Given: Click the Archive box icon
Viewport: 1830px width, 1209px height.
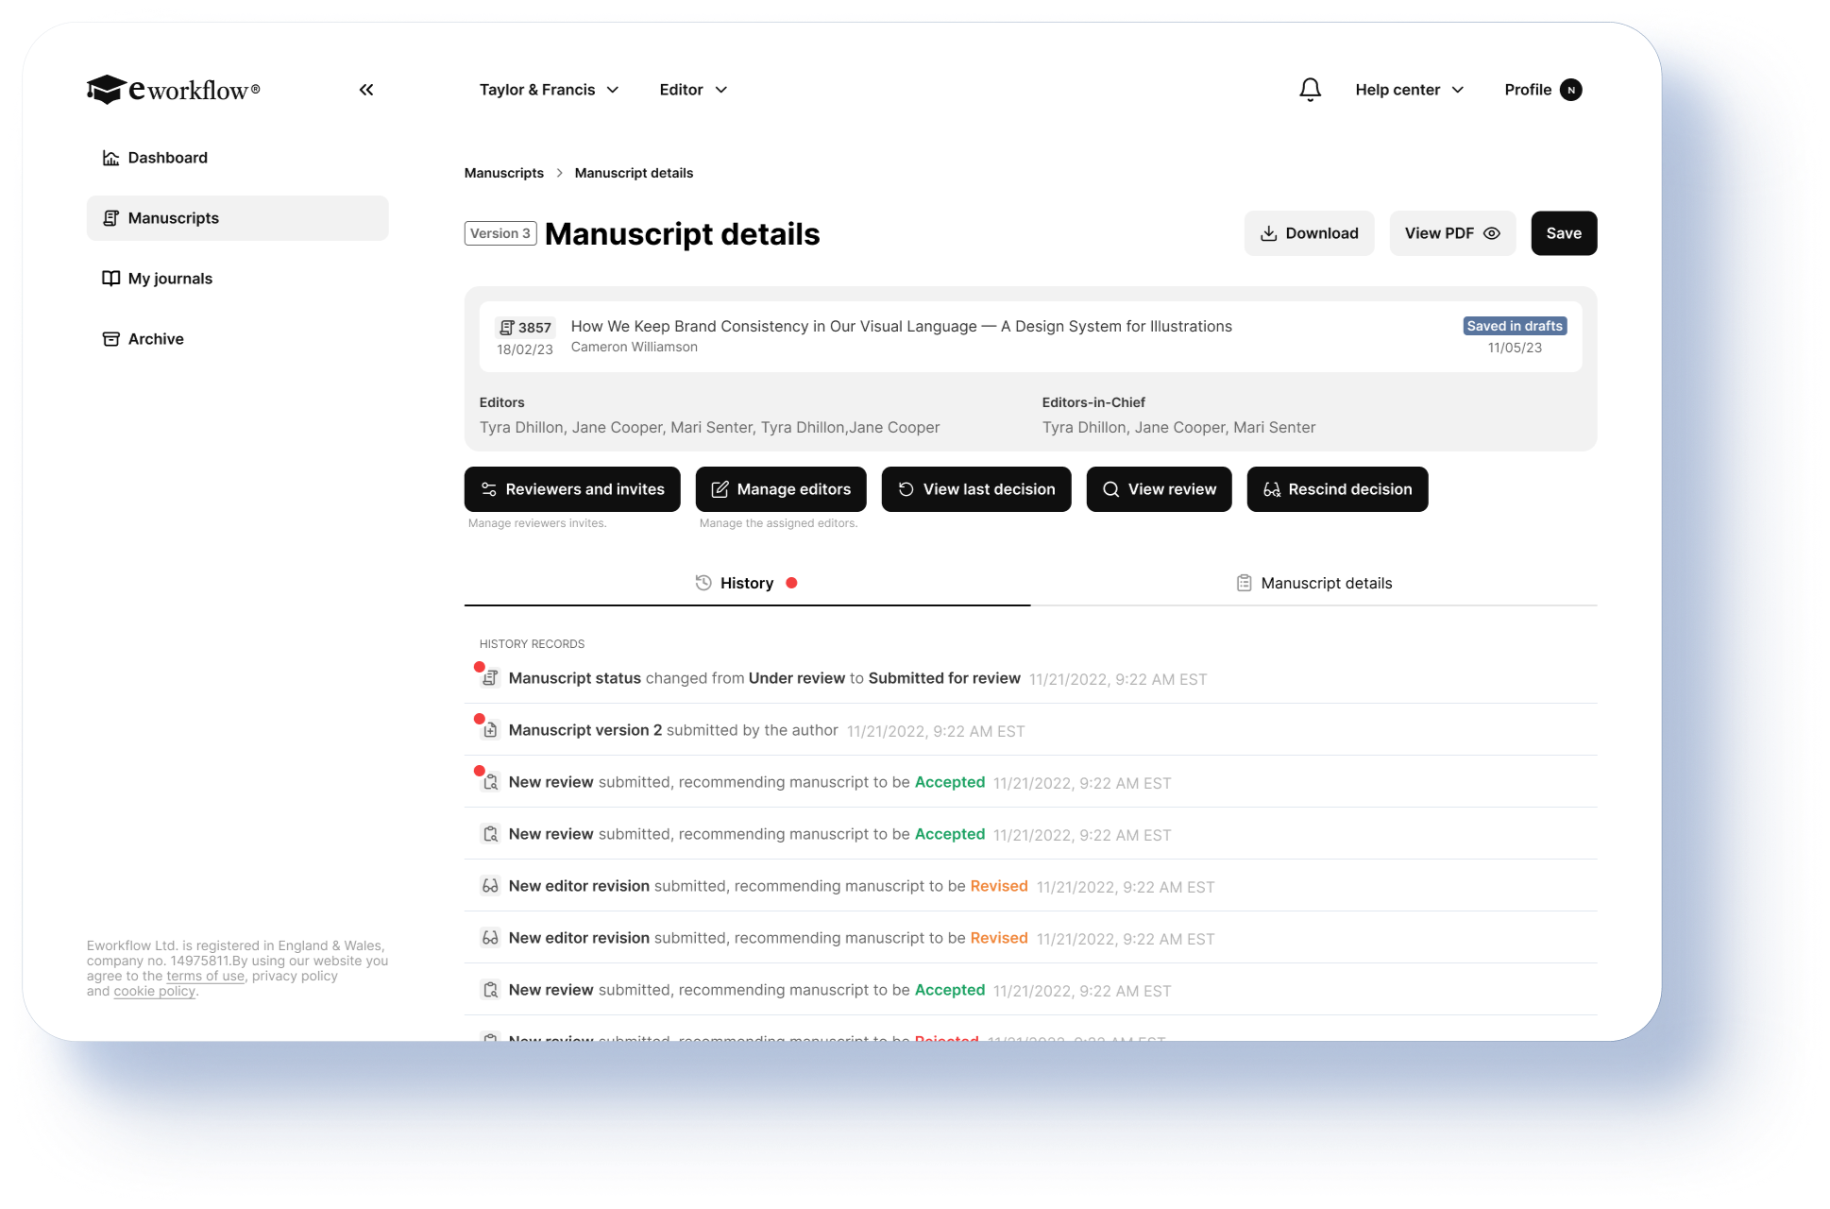Looking at the screenshot, I should click(x=110, y=339).
